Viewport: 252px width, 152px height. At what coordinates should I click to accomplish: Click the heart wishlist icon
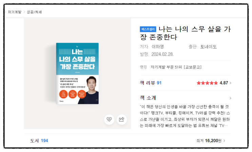tap(109, 119)
